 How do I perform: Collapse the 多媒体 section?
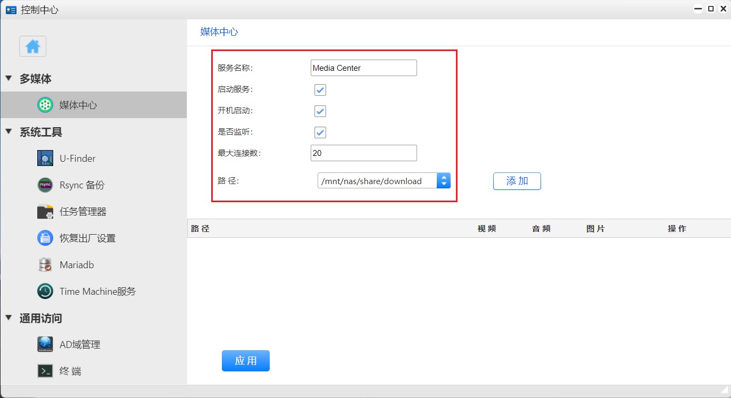click(9, 78)
